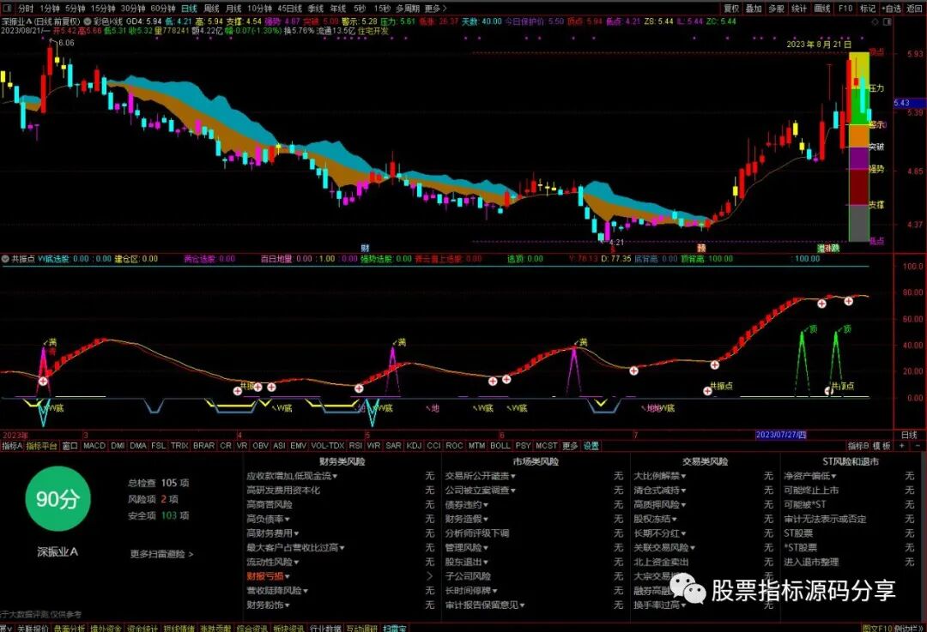
Task: Open the 多周期 multi-period view
Action: 408,9
